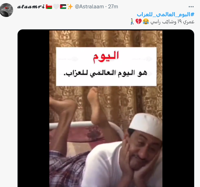Open the three-dot more options menu
This screenshot has height=187, width=200.
coord(191,7)
